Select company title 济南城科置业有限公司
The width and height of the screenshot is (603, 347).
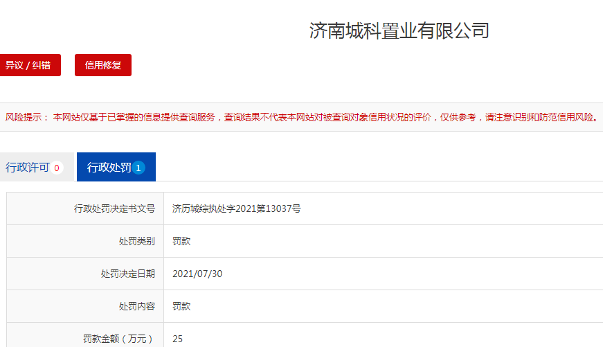[x=399, y=30]
